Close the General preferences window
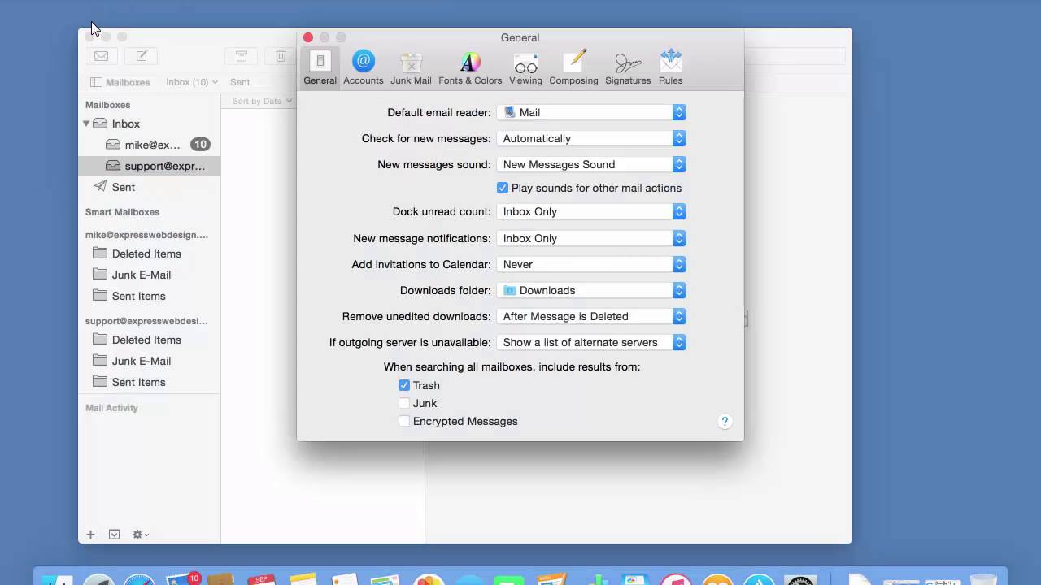This screenshot has width=1041, height=585. point(308,37)
